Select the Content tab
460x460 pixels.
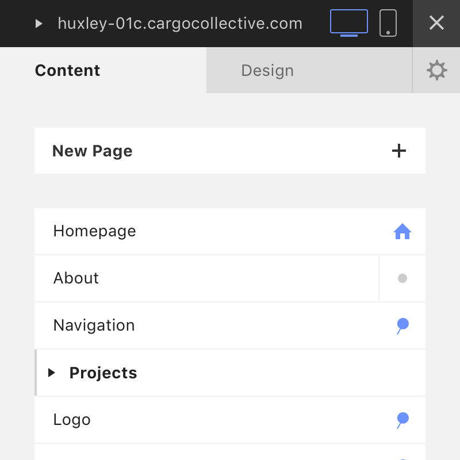[67, 71]
